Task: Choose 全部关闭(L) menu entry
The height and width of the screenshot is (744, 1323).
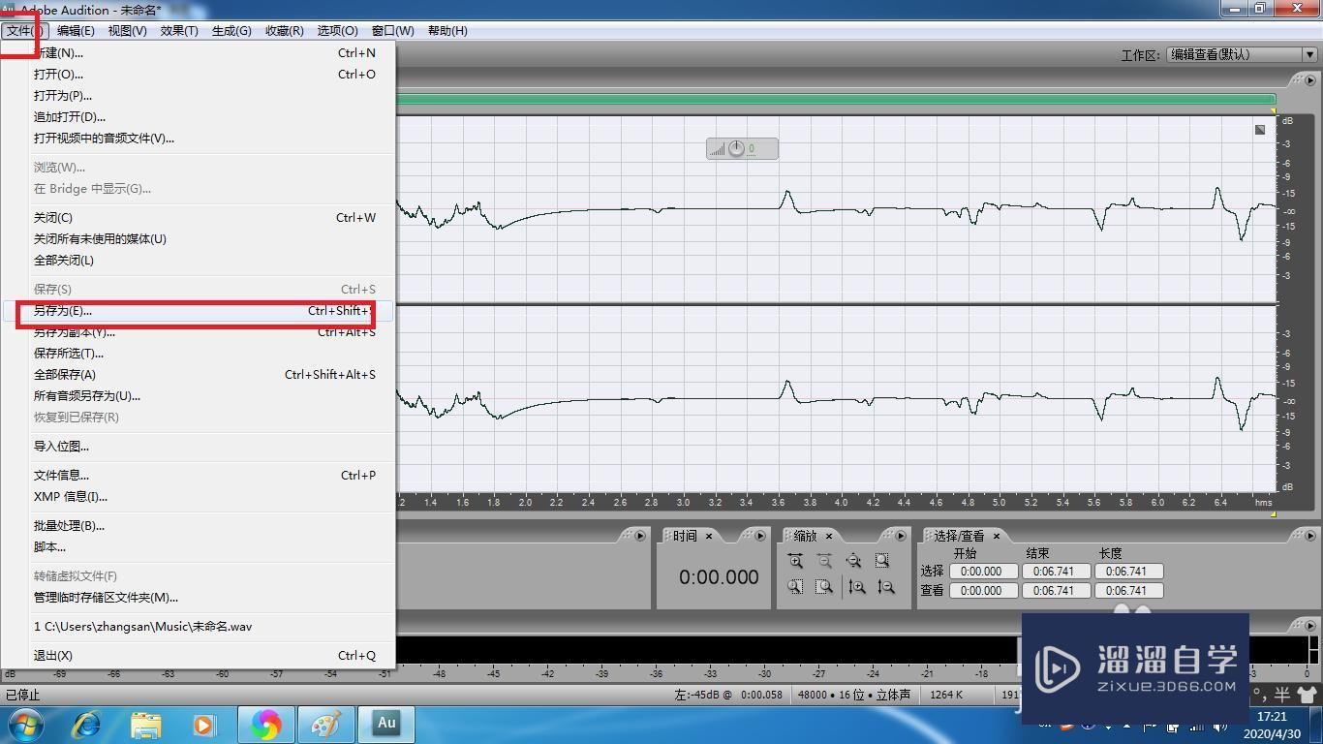Action: pyautogui.click(x=198, y=261)
